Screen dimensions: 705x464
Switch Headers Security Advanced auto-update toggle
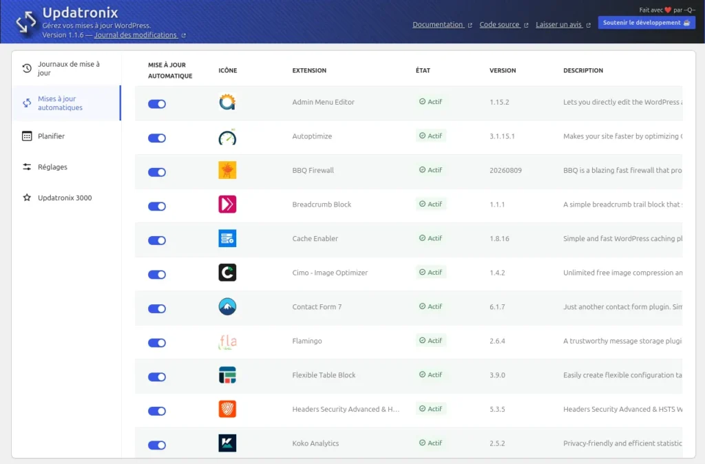click(157, 412)
